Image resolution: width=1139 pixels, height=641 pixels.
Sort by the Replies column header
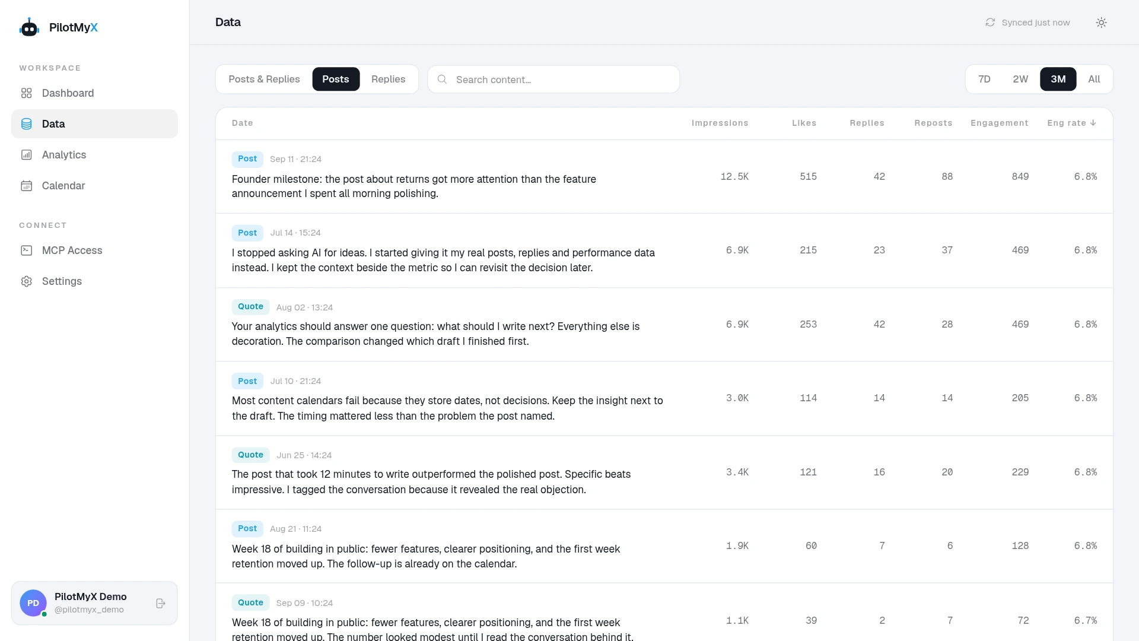coord(867,123)
